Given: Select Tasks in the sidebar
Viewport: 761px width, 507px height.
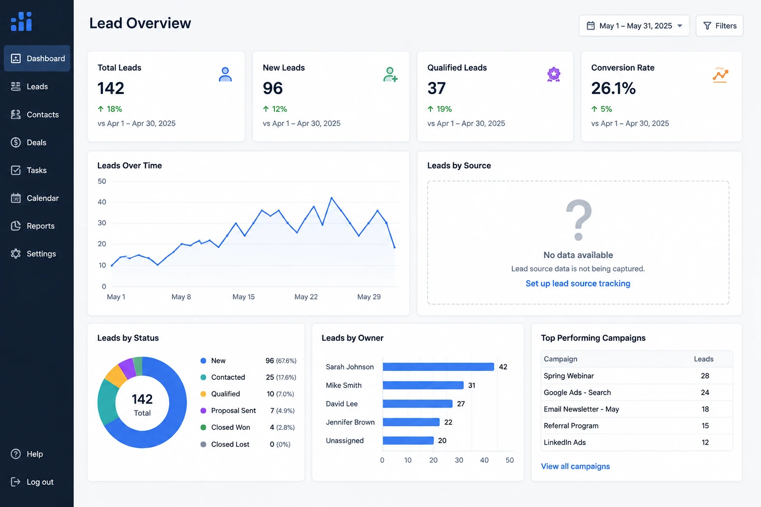Looking at the screenshot, I should tap(37, 170).
